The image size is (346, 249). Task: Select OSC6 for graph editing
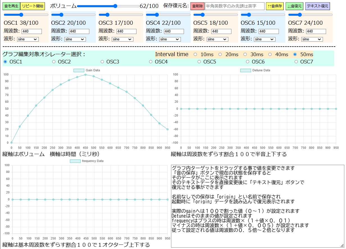tap(247, 61)
